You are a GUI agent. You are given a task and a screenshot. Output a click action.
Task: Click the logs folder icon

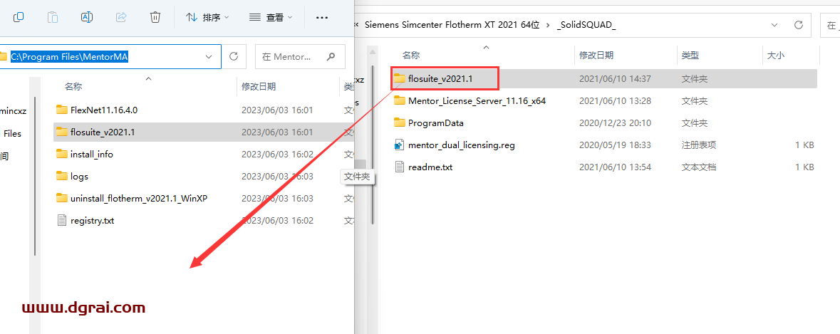pyautogui.click(x=62, y=176)
